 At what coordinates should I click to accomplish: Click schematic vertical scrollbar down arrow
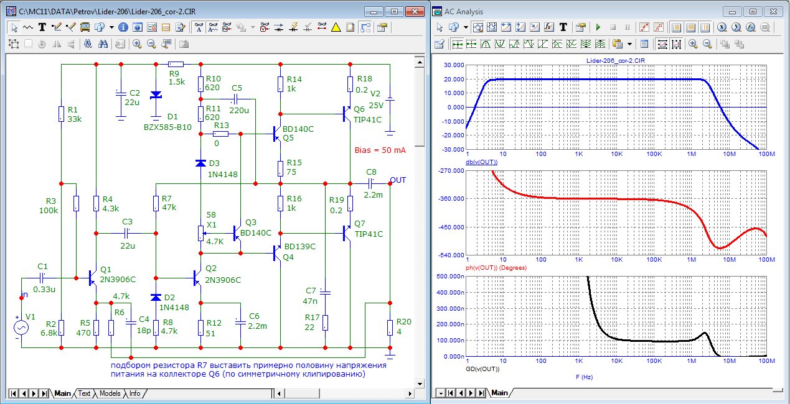[420, 383]
